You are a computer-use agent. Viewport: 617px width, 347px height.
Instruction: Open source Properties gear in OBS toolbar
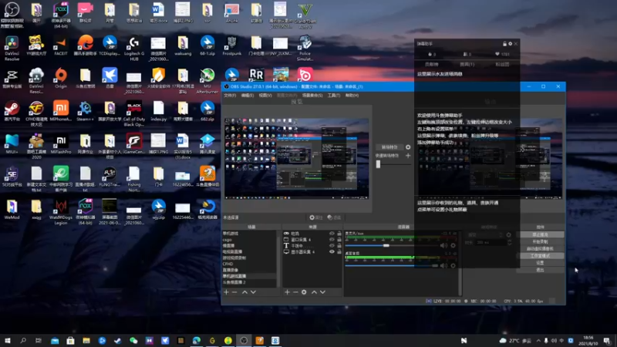[316, 217]
